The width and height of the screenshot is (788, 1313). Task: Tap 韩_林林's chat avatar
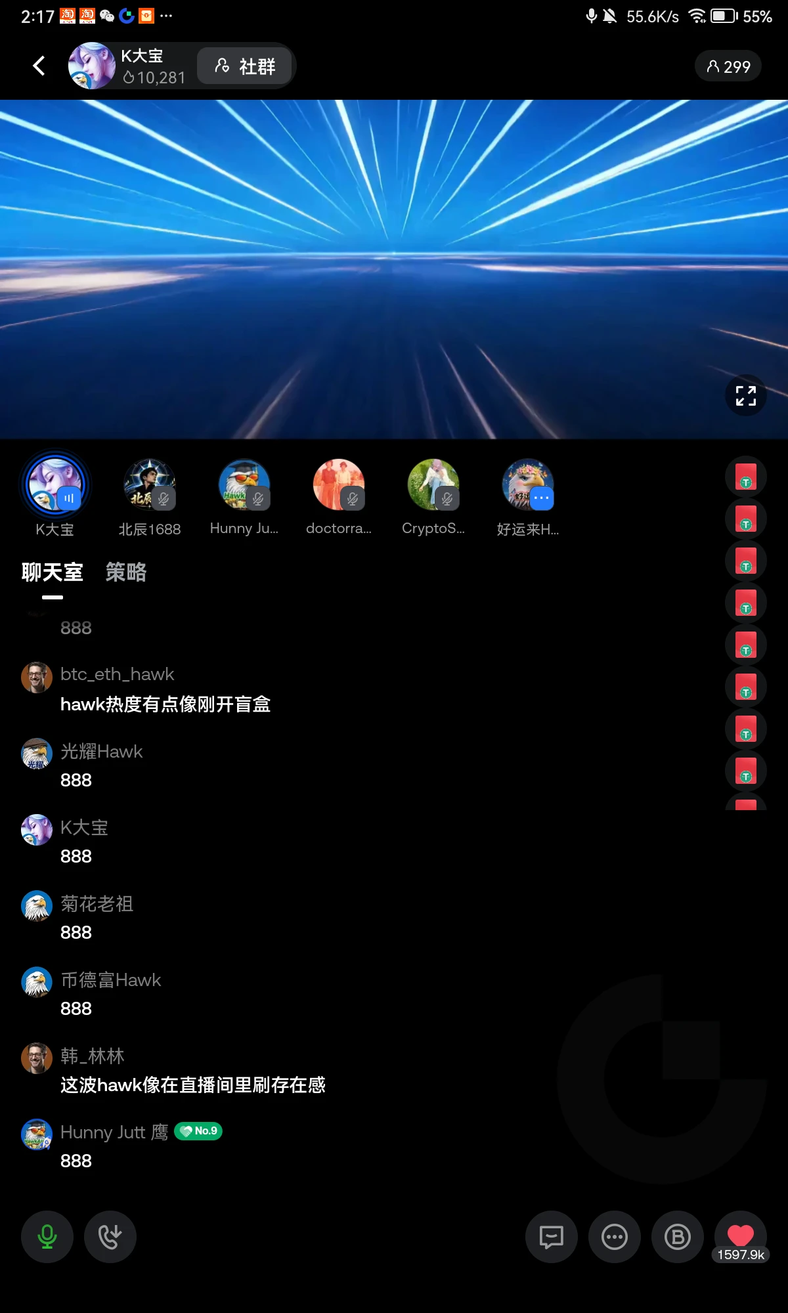tap(37, 1058)
